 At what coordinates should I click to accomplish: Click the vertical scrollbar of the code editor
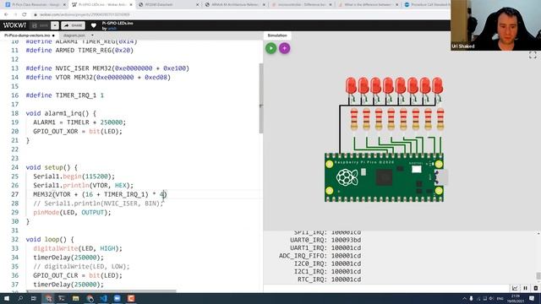[x=261, y=98]
